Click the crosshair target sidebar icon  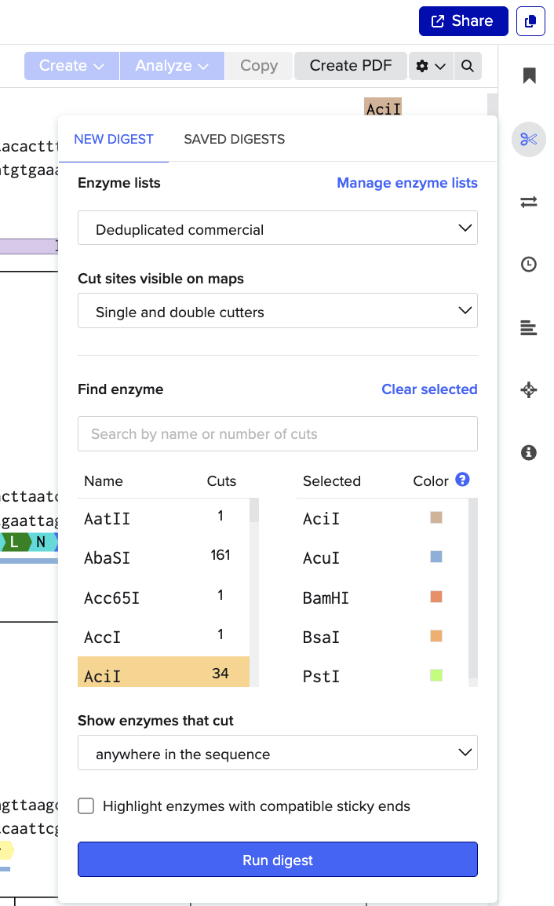coord(529,390)
